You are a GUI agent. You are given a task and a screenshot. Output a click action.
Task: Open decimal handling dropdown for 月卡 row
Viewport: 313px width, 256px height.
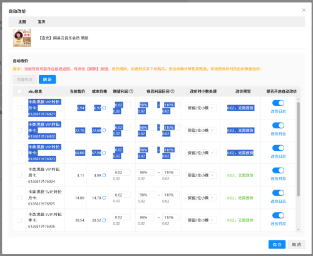(x=201, y=108)
